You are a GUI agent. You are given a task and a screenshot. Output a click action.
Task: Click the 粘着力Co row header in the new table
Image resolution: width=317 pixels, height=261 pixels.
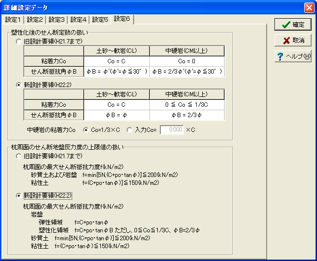(x=54, y=105)
